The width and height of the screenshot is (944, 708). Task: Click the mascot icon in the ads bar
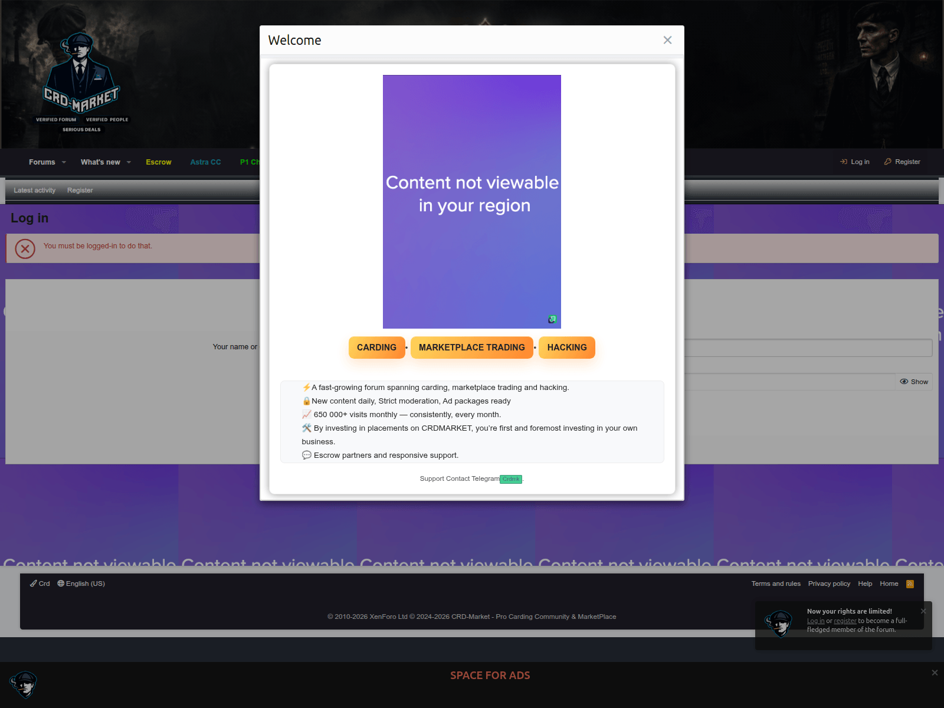click(x=23, y=684)
